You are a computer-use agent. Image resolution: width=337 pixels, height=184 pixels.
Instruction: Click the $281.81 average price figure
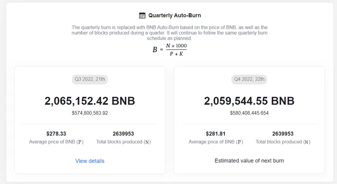tap(216, 134)
